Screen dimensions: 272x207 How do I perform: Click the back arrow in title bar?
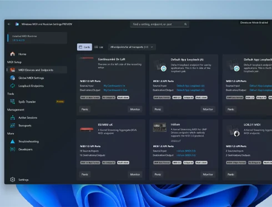pyautogui.click(x=9, y=24)
